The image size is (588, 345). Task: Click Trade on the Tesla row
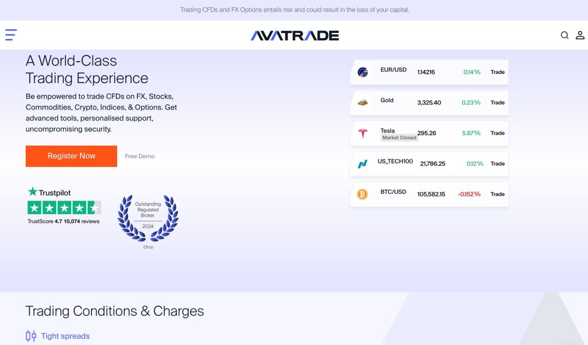point(498,133)
